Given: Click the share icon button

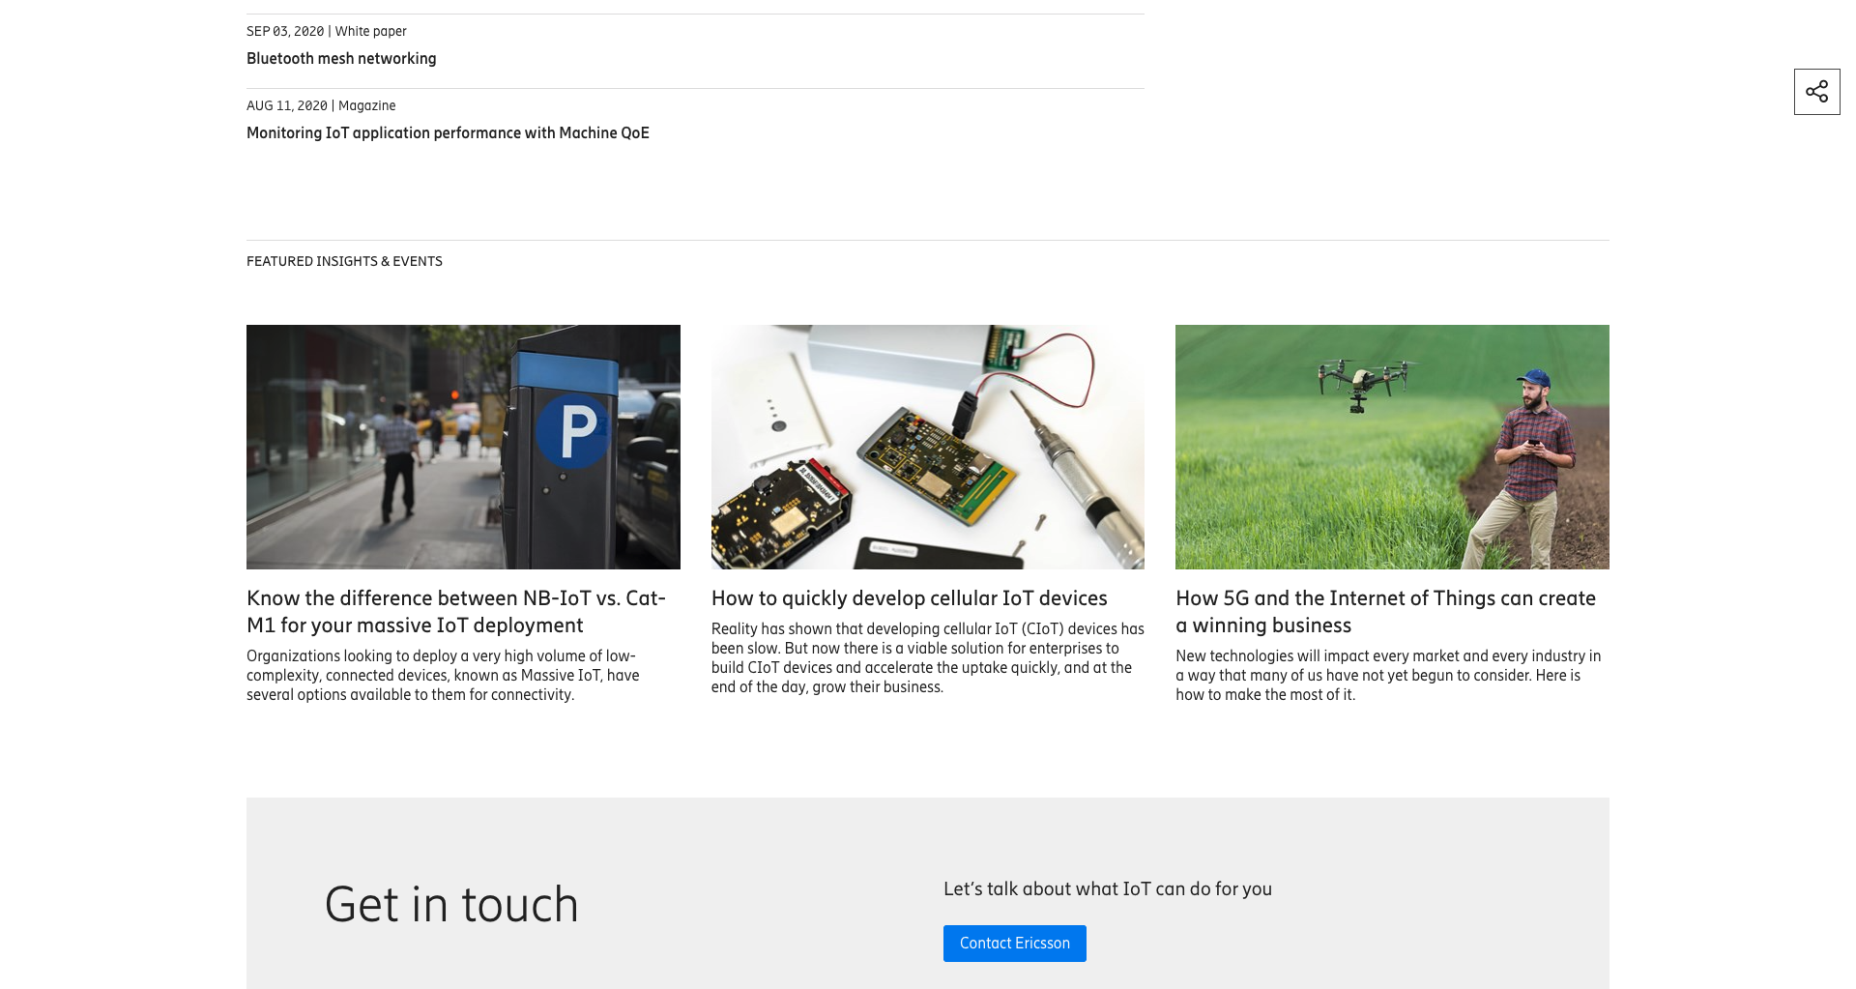Looking at the screenshot, I should [x=1816, y=92].
